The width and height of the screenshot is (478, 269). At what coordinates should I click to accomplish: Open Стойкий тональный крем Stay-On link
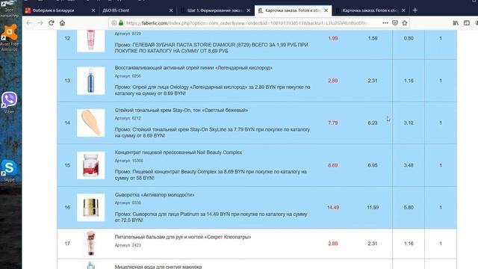[x=181, y=110]
